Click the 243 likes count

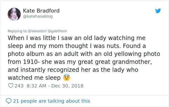[x=19, y=85]
